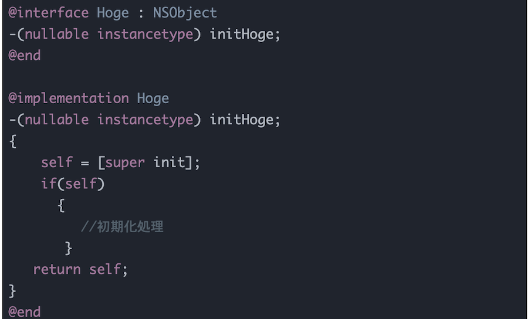
Task: Click init inside the super call
Action: click(170, 163)
